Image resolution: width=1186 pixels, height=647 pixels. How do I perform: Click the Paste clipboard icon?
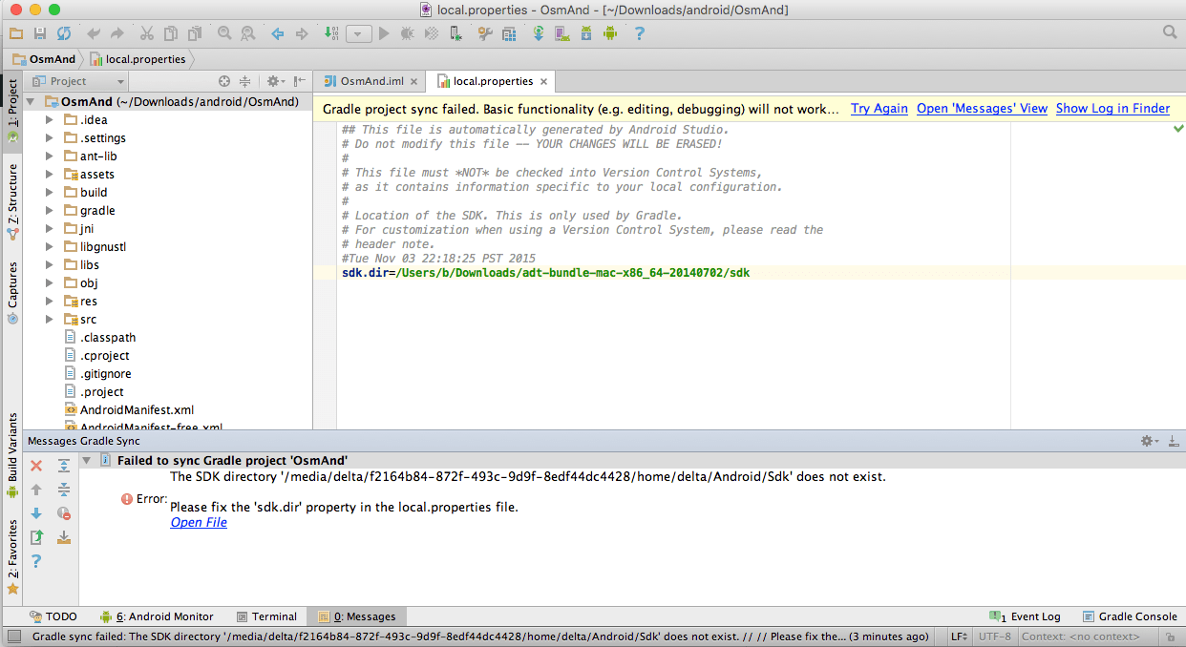point(194,33)
